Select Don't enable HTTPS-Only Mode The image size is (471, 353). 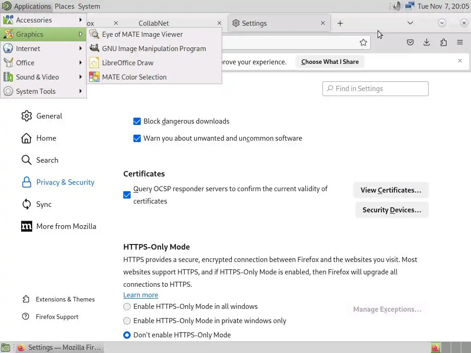127,335
